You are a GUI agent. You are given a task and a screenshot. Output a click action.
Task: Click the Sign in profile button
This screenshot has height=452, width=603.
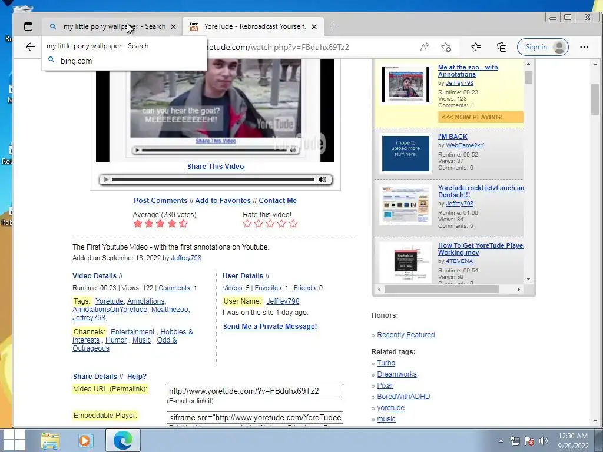[x=542, y=47]
